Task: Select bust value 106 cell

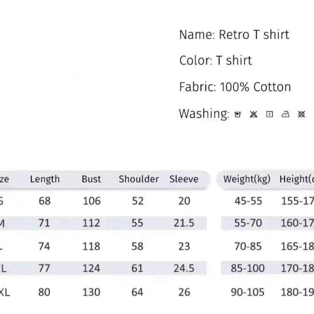Action: point(91,201)
